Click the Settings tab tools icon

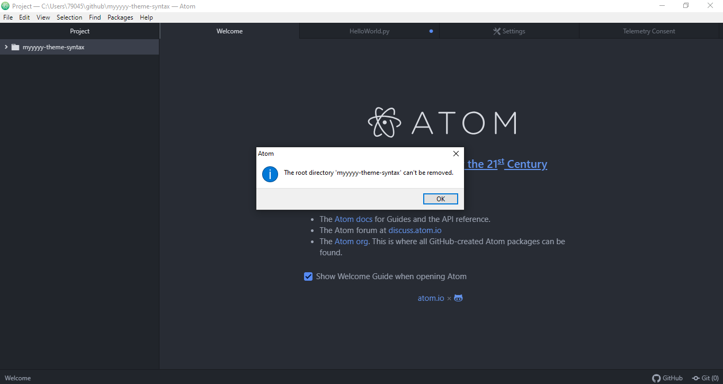coord(496,31)
